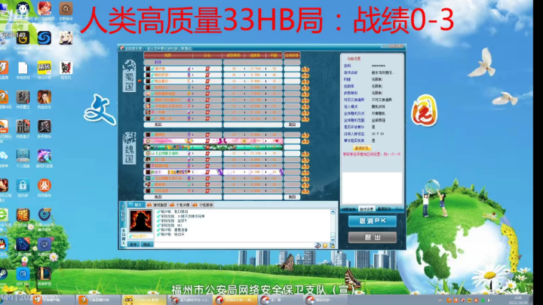This screenshot has height=305, width=543.
Task: Switch to taskbar item with yellow owl icon
Action: (144, 300)
